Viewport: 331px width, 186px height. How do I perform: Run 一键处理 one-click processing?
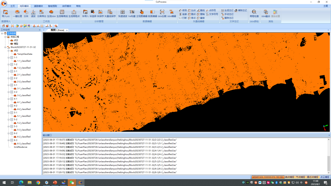pos(17,13)
